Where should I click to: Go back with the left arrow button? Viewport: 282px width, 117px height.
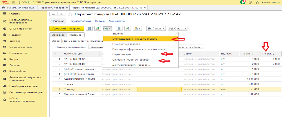tap(54, 14)
